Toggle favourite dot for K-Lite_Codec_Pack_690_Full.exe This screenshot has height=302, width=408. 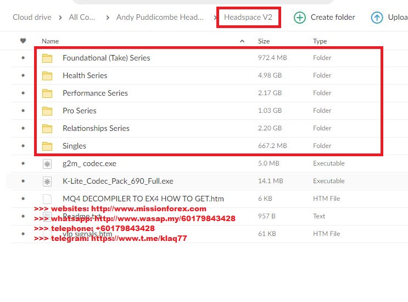click(x=23, y=181)
